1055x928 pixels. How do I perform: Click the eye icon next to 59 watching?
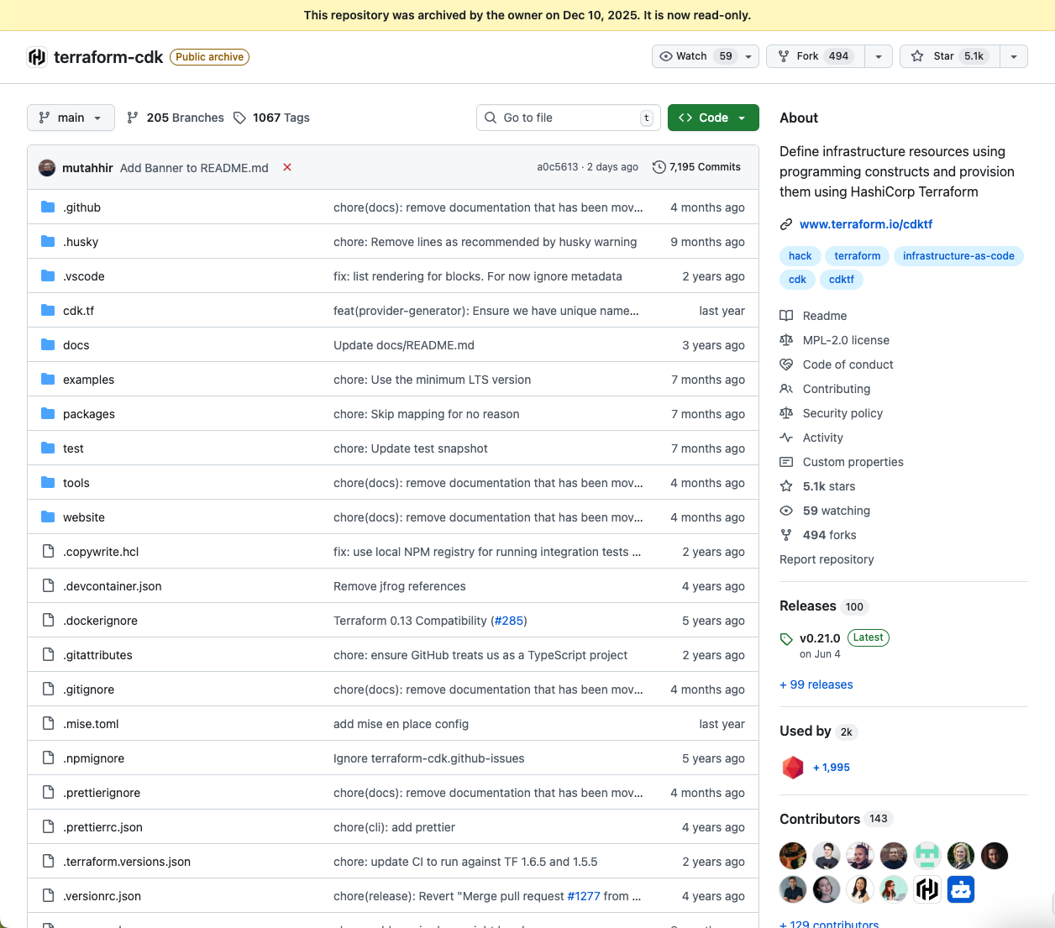pyautogui.click(x=786, y=511)
